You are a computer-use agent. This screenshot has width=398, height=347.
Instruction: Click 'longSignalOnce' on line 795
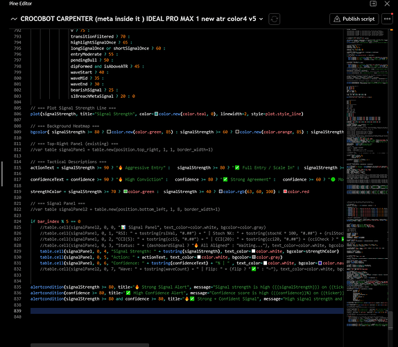pyautogui.click(x=87, y=49)
